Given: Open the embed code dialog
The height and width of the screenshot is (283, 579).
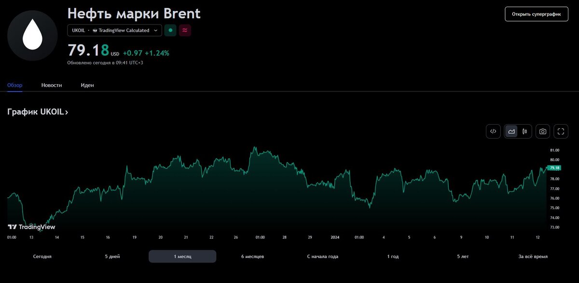Looking at the screenshot, I should (x=493, y=131).
